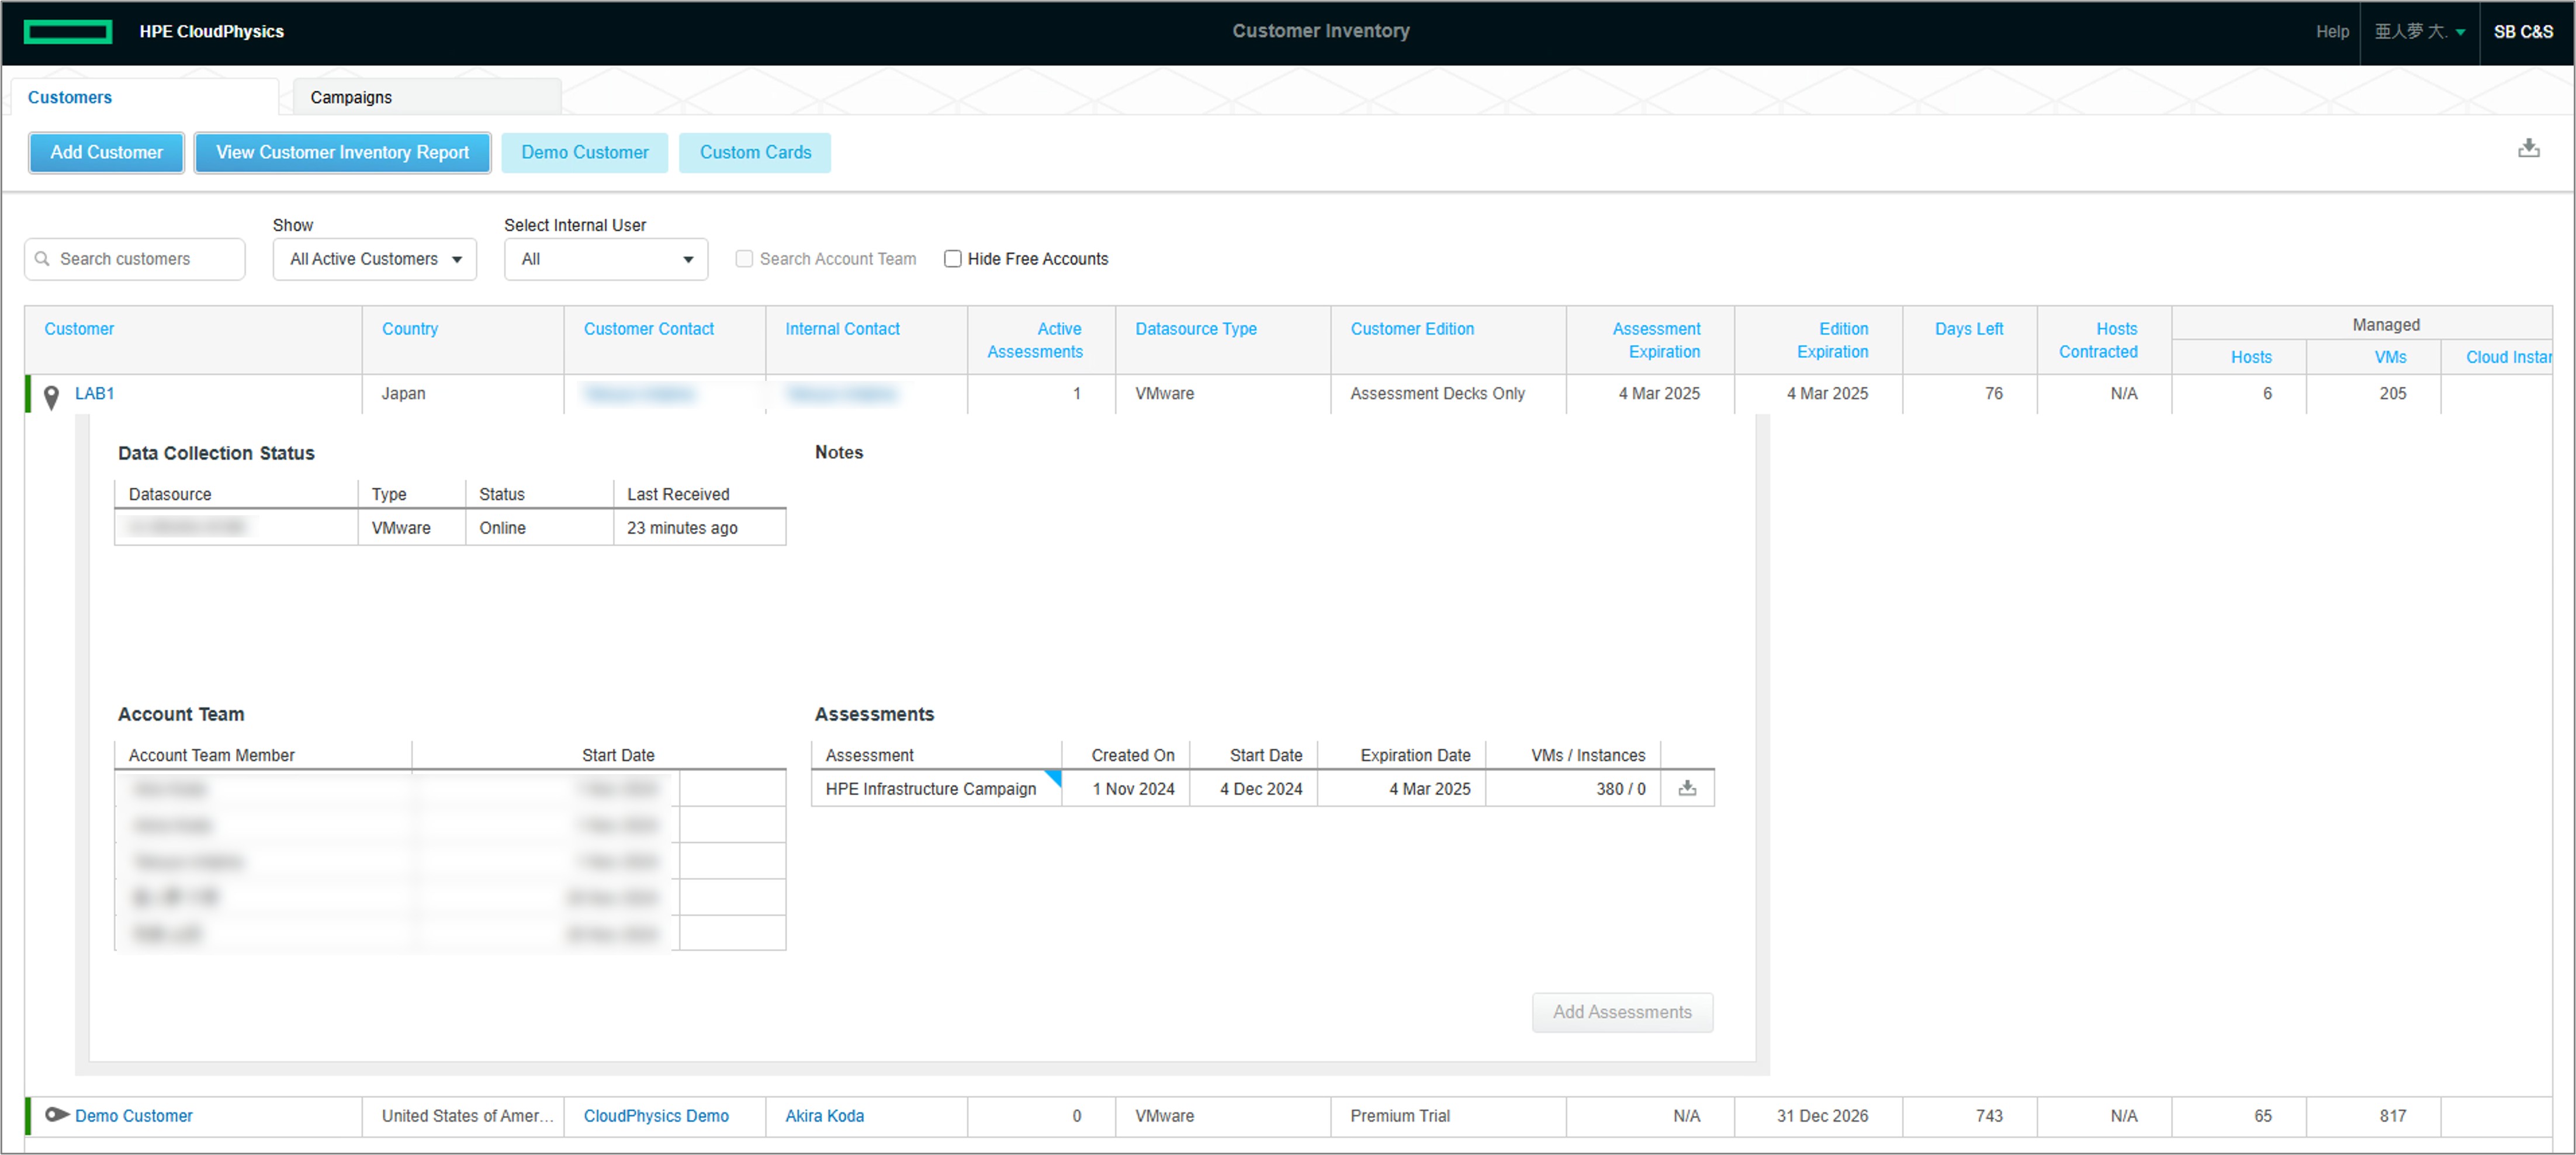Click the Online status cell
Image resolution: width=2576 pixels, height=1155 pixels.
pos(539,527)
